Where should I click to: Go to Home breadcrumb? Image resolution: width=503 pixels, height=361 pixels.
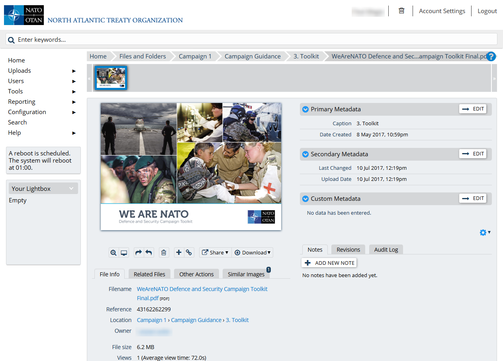tap(98, 56)
